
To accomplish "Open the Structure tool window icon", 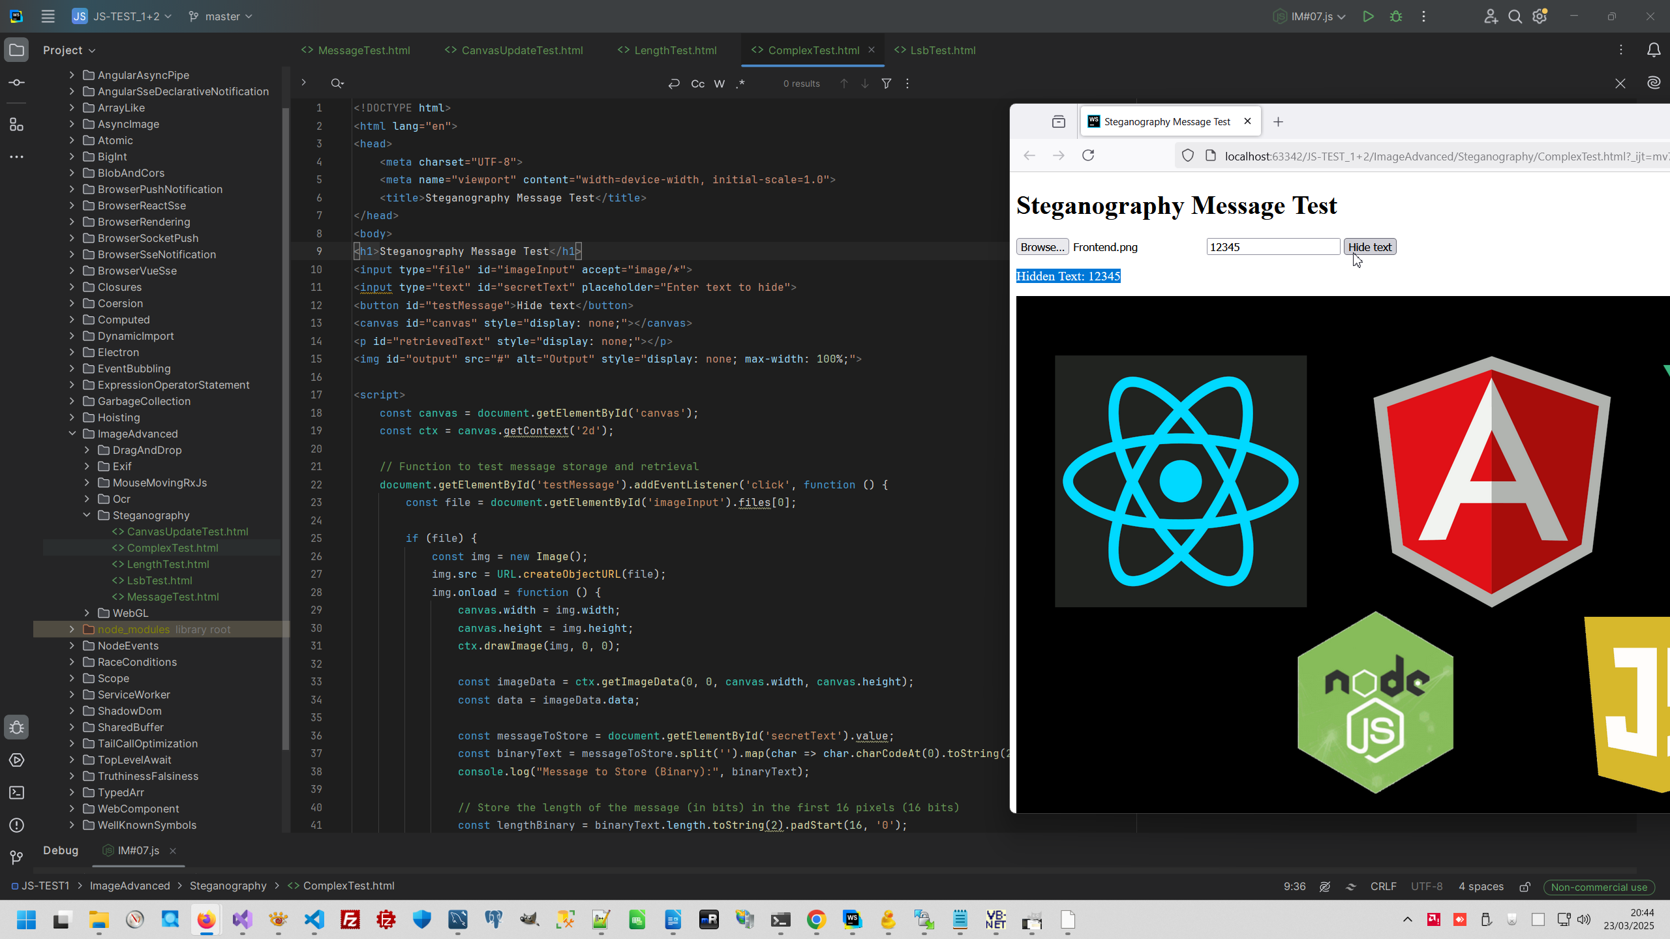I will click(x=17, y=125).
